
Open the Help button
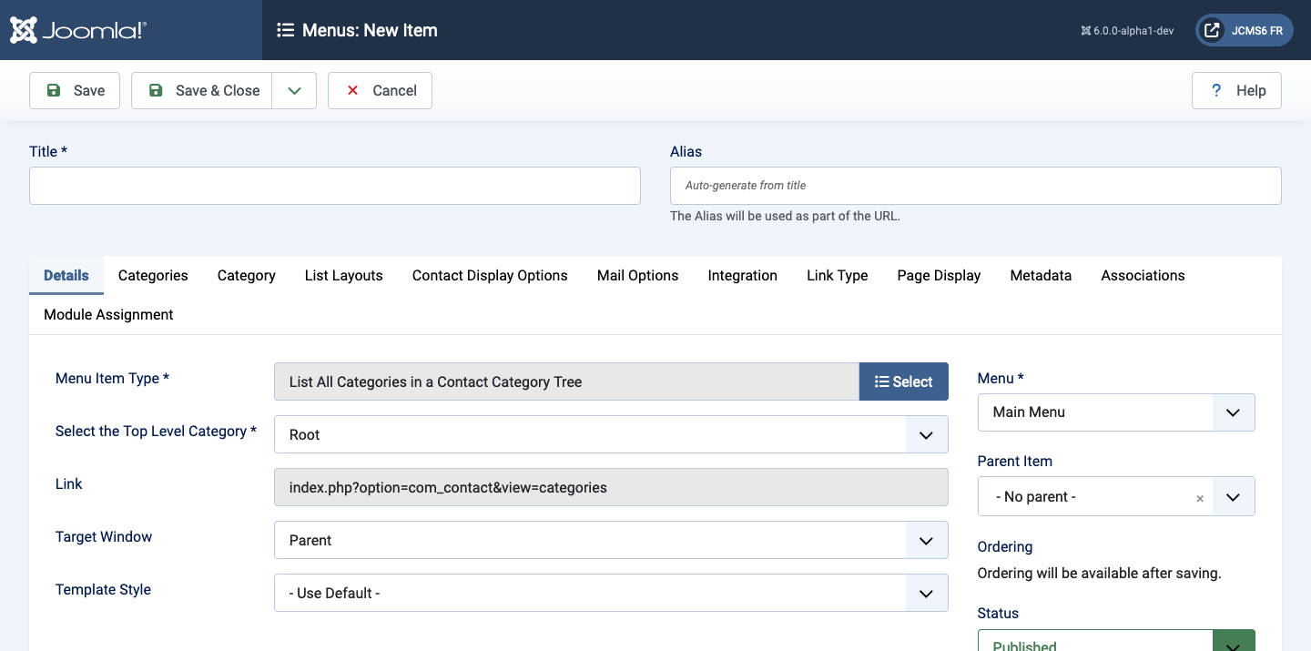click(x=1236, y=90)
